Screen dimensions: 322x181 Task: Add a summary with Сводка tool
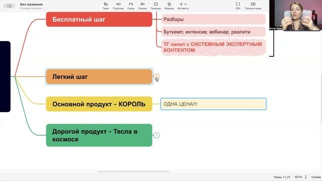pyautogui.click(x=142, y=6)
